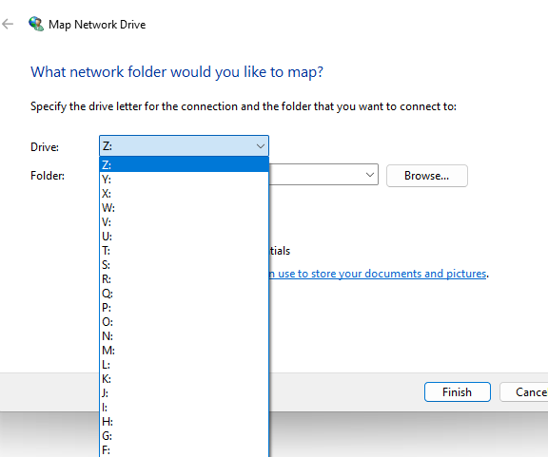Click the Finish button
This screenshot has width=548, height=457.
pyautogui.click(x=457, y=392)
